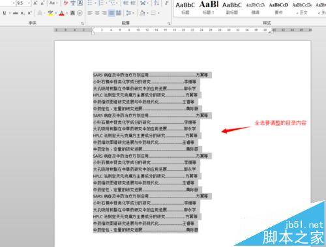326x247 pixels.
Task: Expand the numbering library dropdown arrow
Action: click(106, 3)
